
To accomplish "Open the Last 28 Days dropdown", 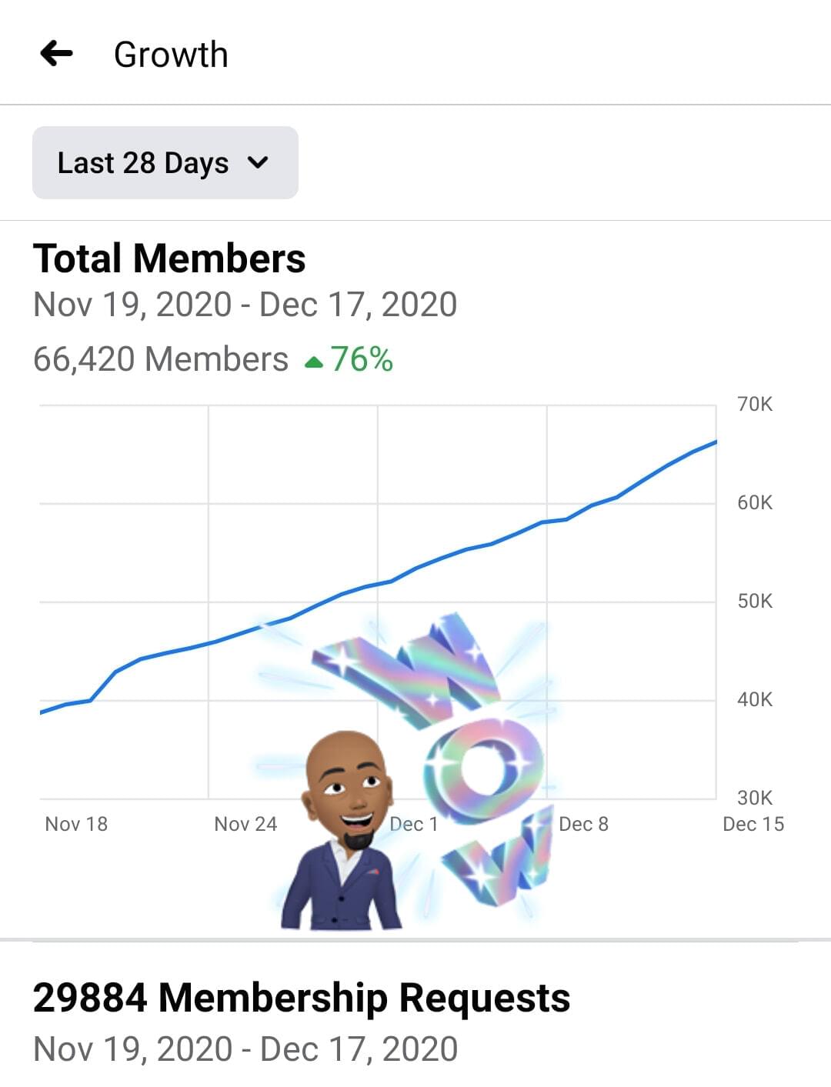I will coord(165,163).
